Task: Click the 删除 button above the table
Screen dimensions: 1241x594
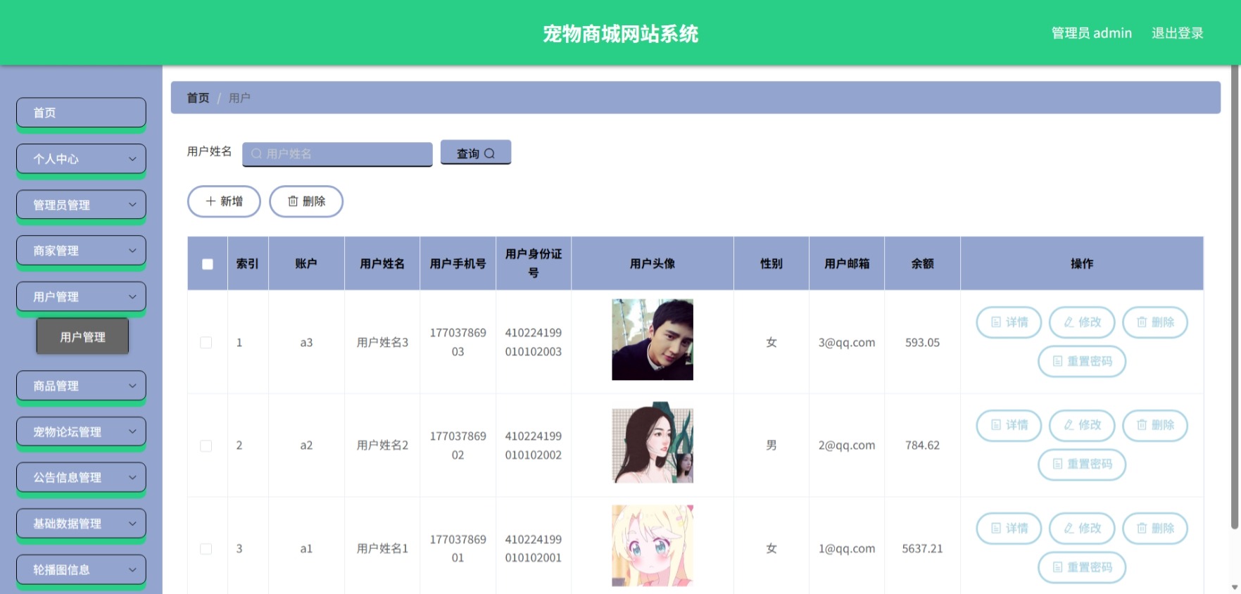Action: pos(306,201)
